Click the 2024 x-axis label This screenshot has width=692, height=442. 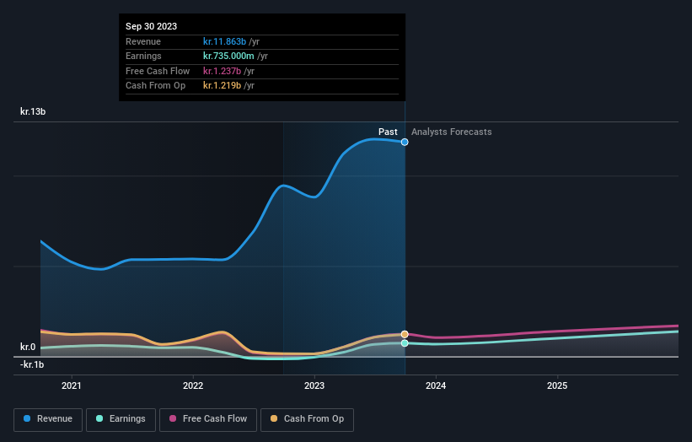coord(436,385)
